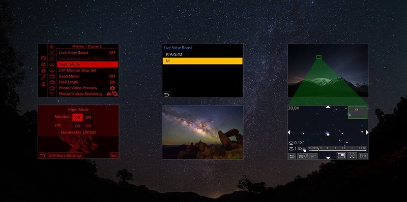
Task: Select the highlighted Night Mode menu row
Action: point(87,64)
